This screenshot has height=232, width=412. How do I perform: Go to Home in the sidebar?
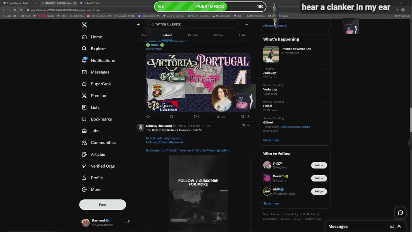coord(92,37)
